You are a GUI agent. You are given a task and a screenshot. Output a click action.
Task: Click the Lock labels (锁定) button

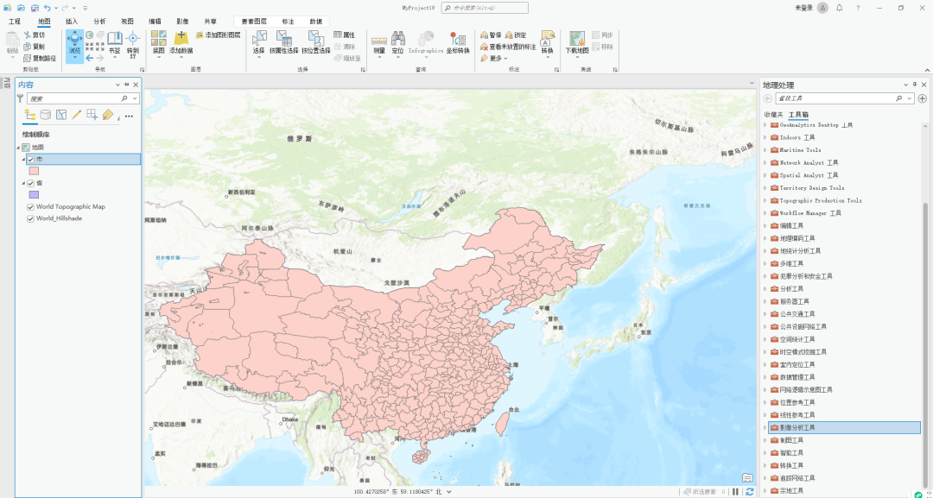coord(515,35)
